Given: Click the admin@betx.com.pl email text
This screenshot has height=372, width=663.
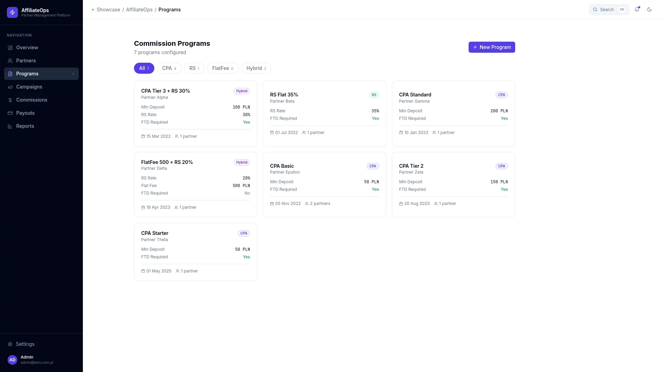Looking at the screenshot, I should tap(37, 363).
